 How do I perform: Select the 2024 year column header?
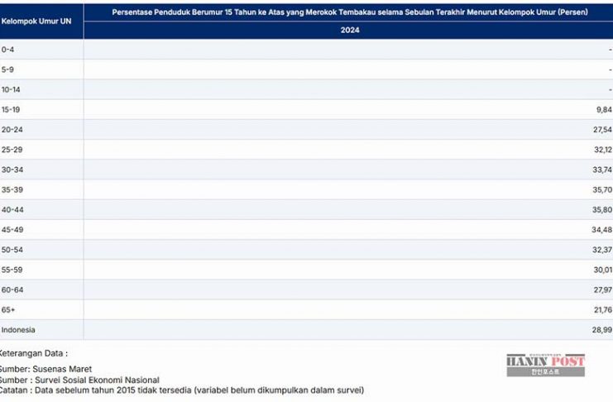pos(348,30)
